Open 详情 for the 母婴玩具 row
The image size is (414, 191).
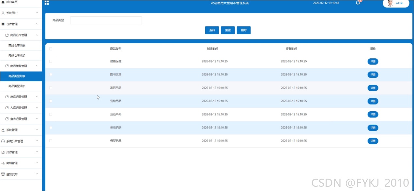tap(373, 141)
